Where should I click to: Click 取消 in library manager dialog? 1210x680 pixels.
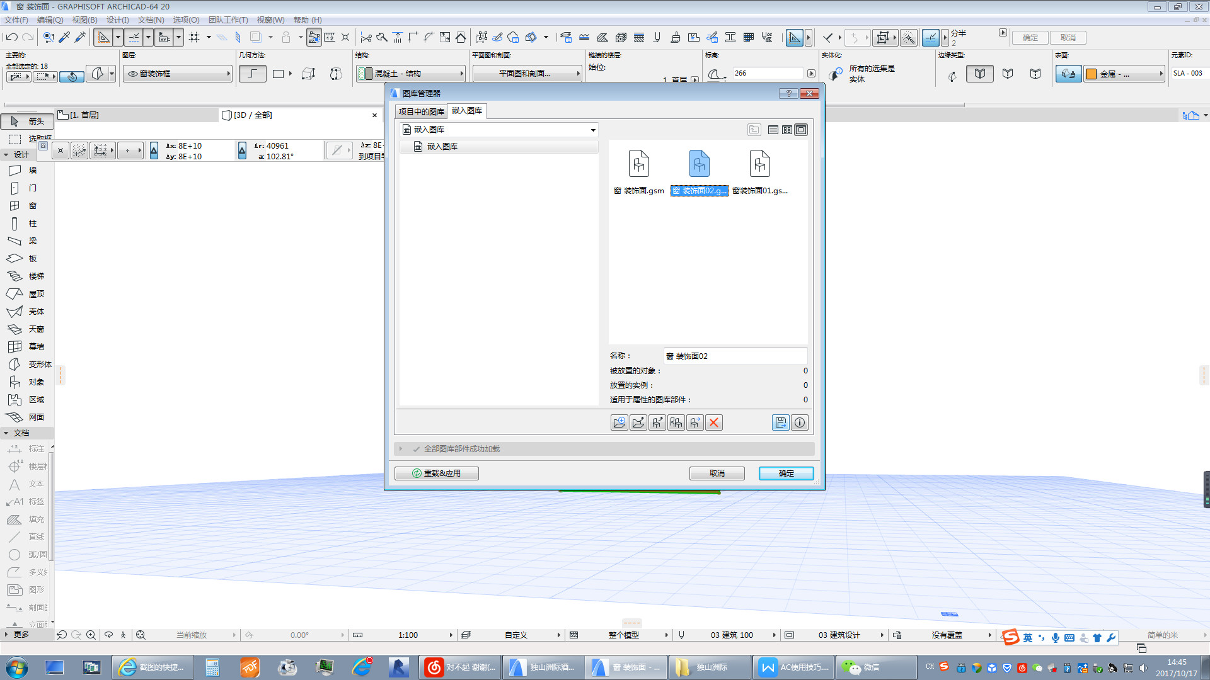(x=717, y=473)
